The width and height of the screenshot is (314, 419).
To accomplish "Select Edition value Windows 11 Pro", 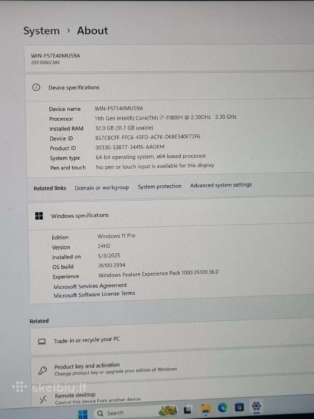I will point(116,236).
